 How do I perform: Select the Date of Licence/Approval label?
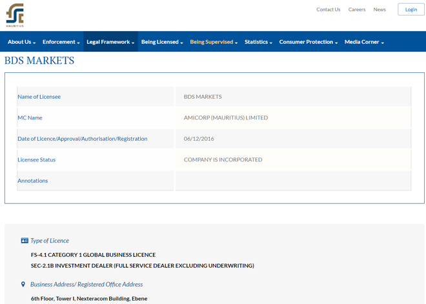[x=83, y=139]
